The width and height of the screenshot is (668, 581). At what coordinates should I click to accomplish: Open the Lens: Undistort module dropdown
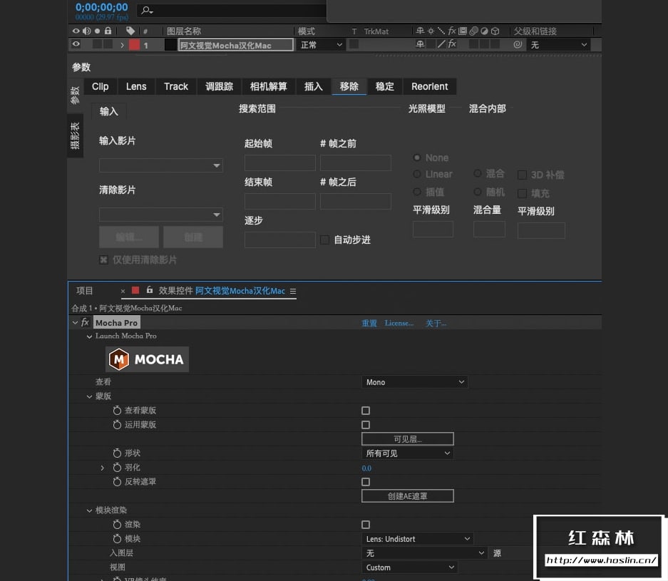point(418,539)
